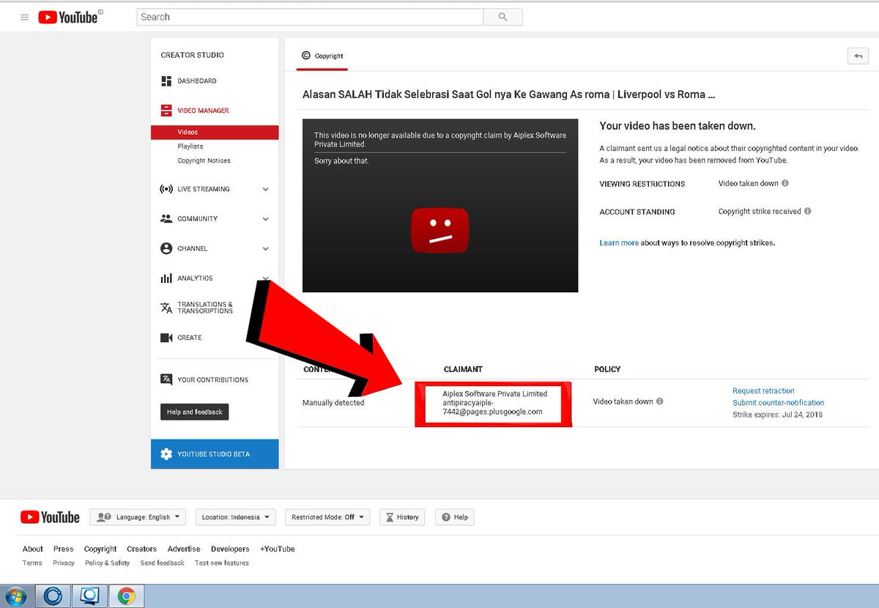Click the Analytics bar chart icon
879x608 pixels.
tap(166, 278)
